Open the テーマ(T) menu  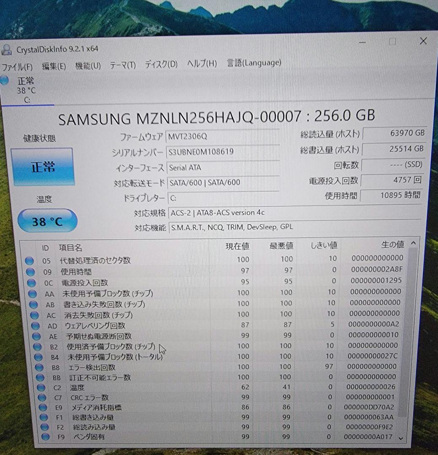click(123, 65)
